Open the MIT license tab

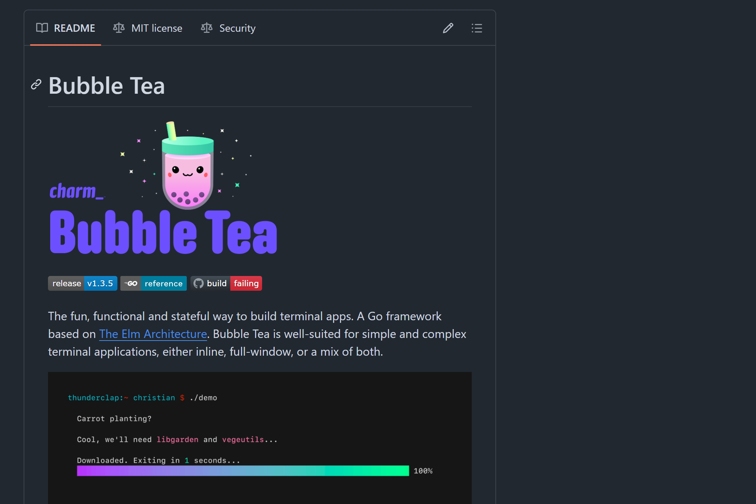[157, 28]
